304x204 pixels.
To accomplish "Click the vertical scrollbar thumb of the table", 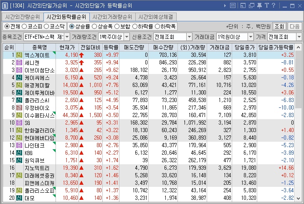I will point(298,79).
